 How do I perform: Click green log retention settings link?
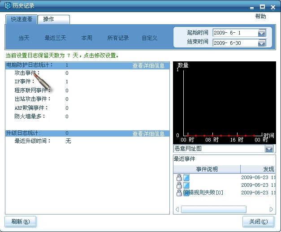point(62,56)
